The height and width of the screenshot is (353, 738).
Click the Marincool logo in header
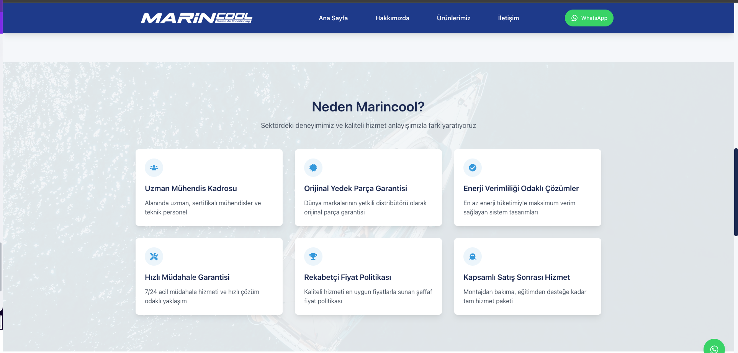pos(196,18)
